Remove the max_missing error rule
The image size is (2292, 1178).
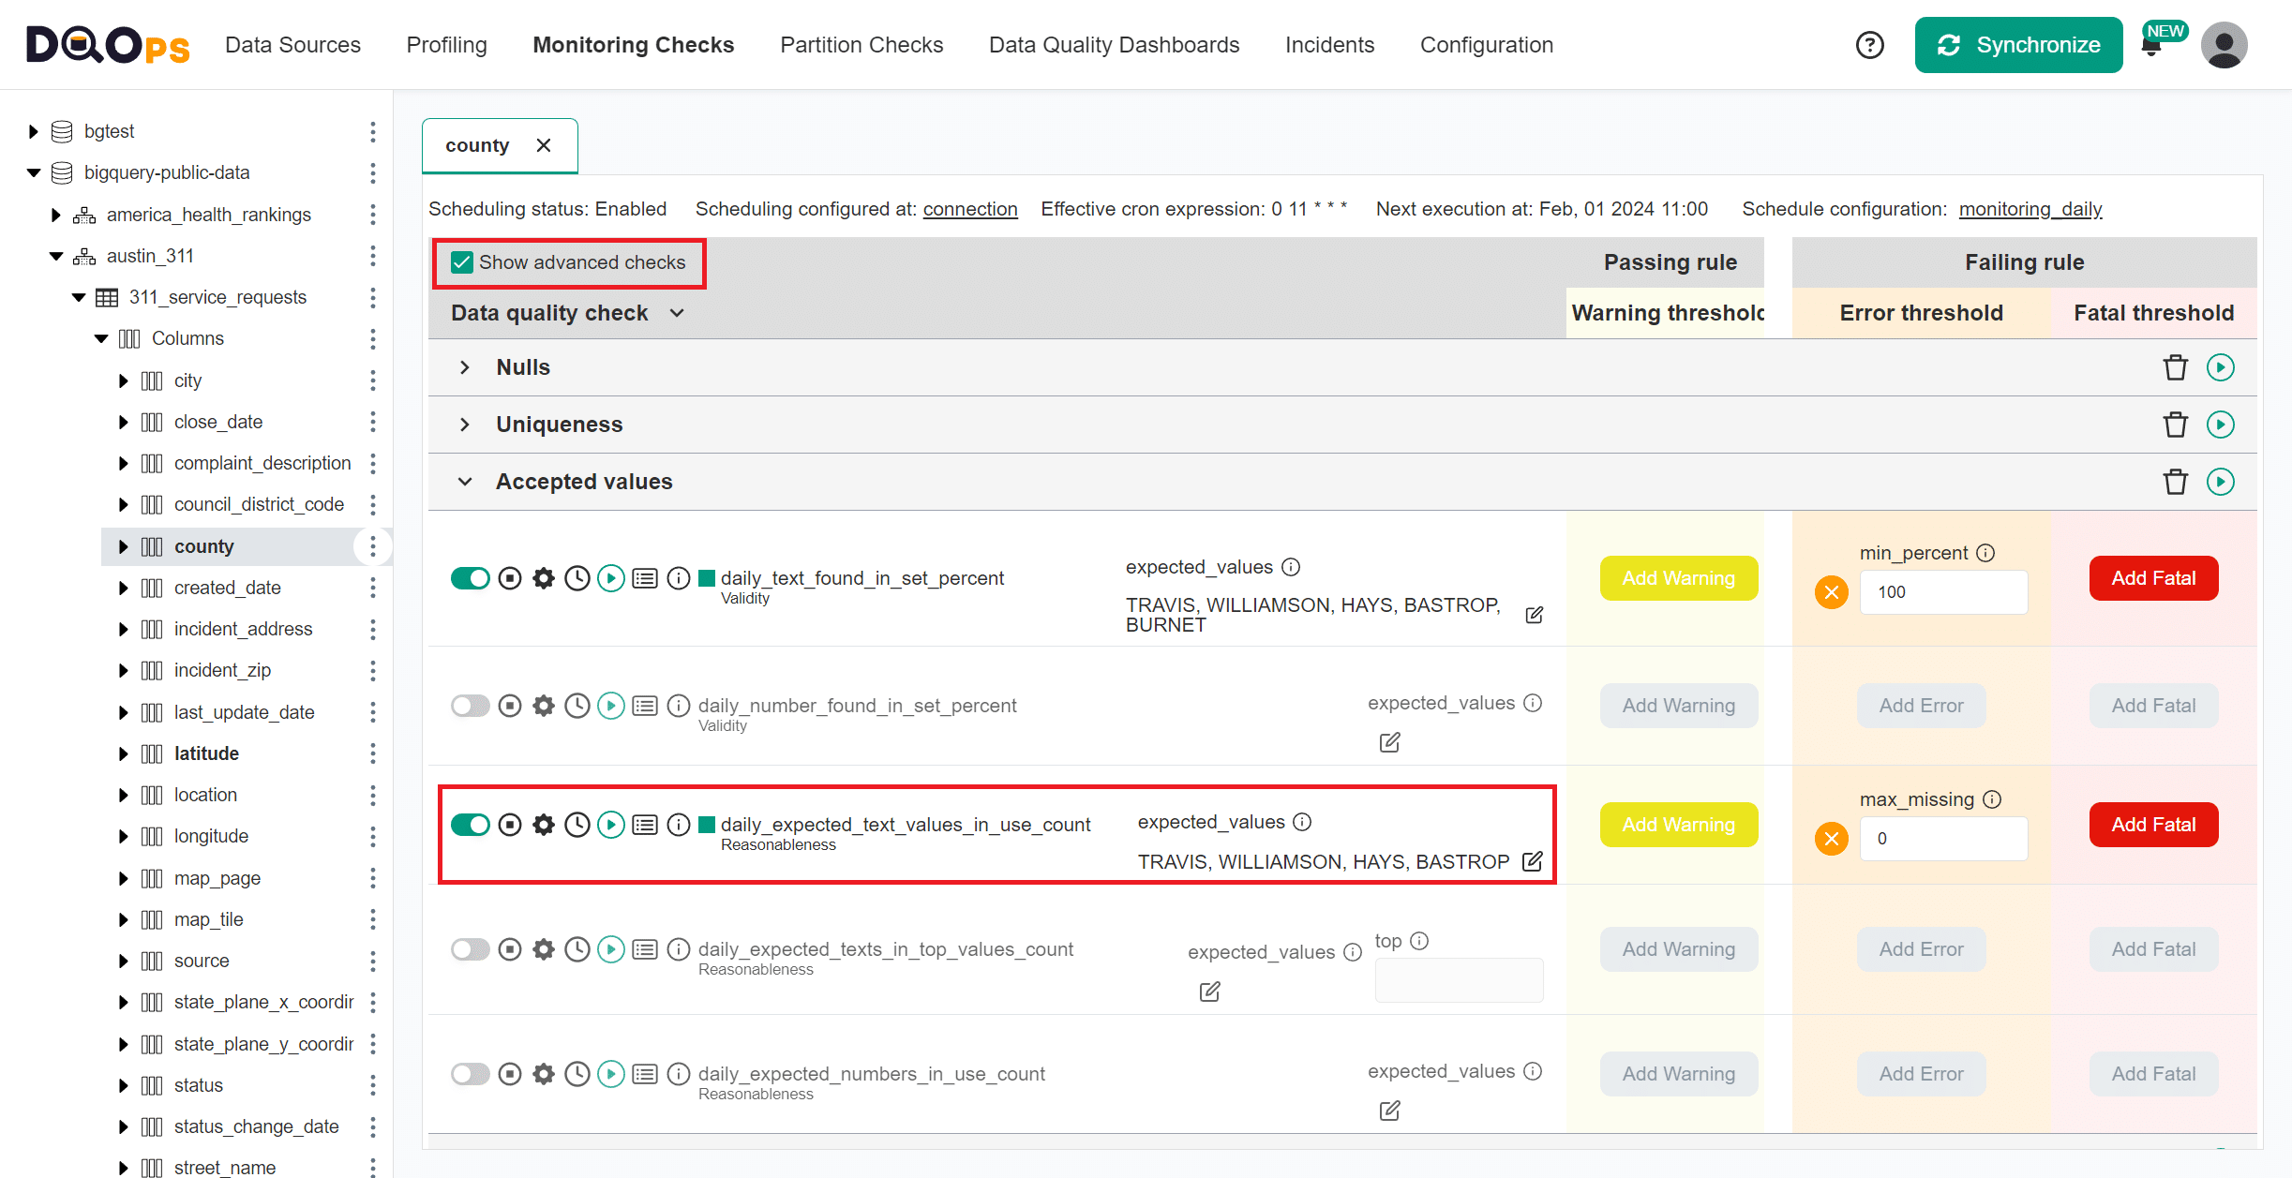pos(1831,839)
